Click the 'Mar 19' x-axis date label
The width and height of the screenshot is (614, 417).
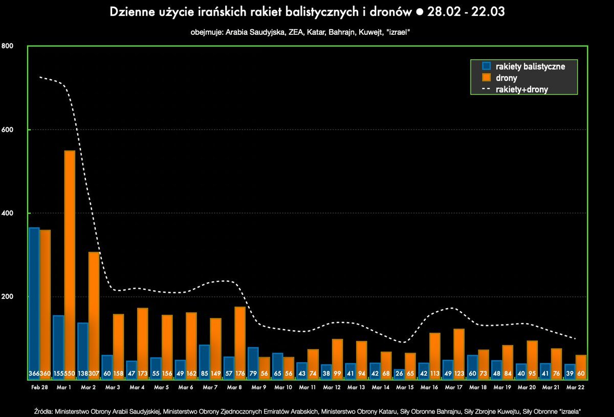click(x=503, y=388)
